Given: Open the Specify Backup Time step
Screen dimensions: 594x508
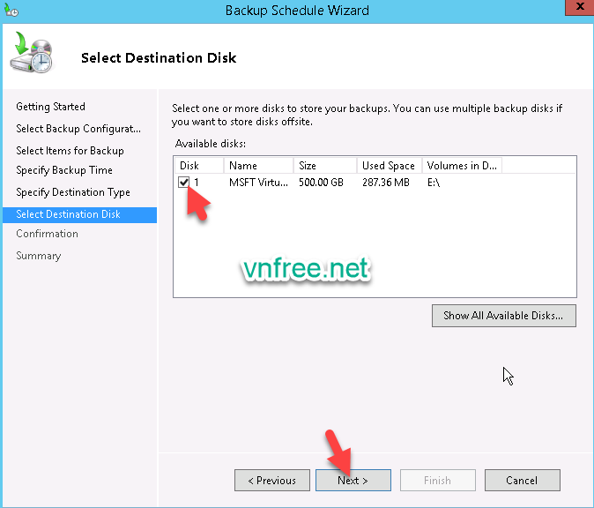Looking at the screenshot, I should pos(64,170).
